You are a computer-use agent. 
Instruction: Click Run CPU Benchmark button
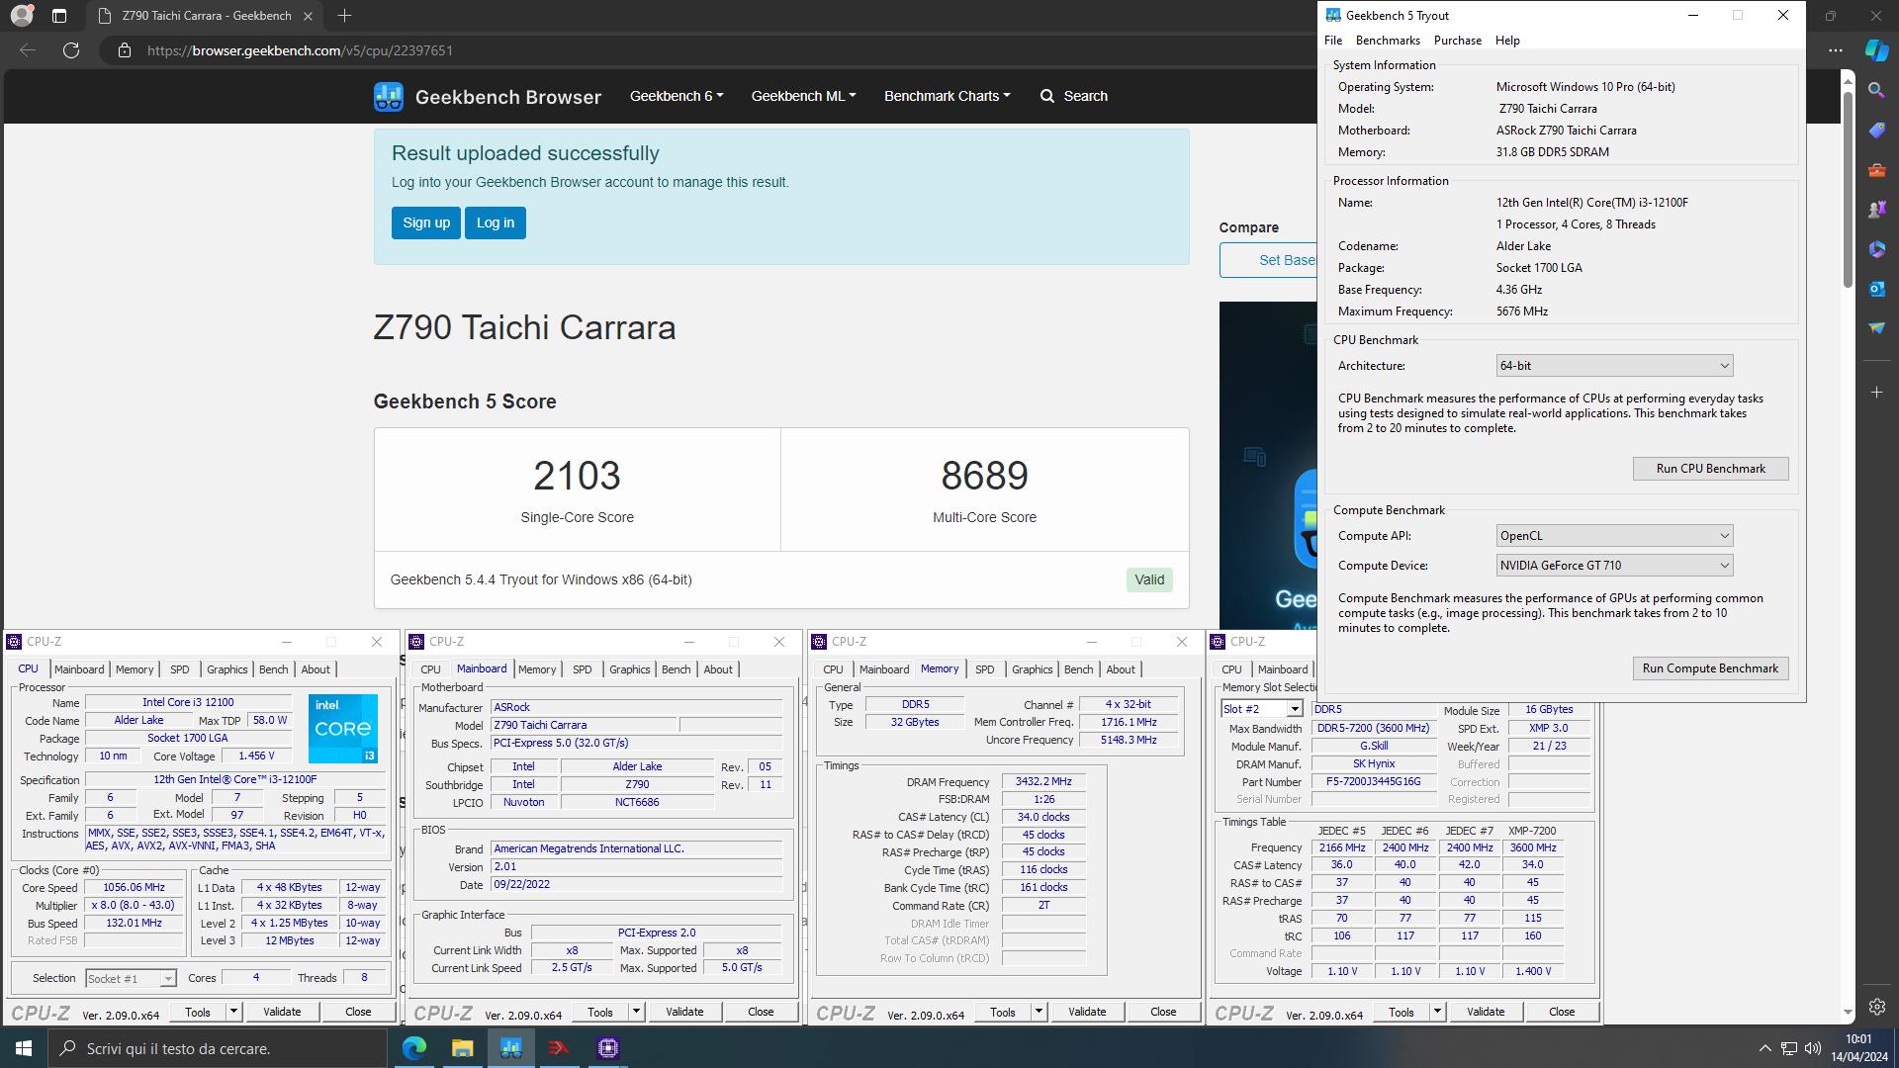click(x=1710, y=469)
